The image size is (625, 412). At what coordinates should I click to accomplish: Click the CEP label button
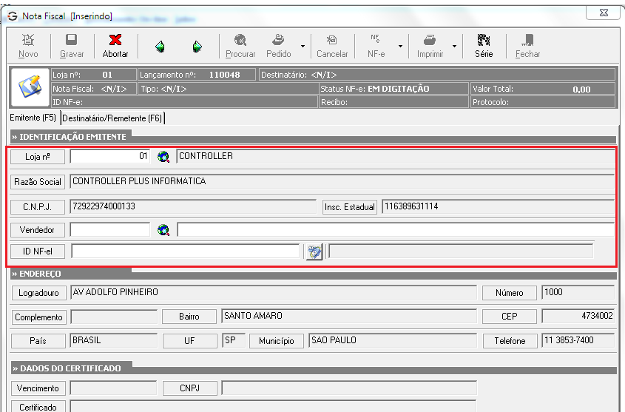[x=510, y=317]
